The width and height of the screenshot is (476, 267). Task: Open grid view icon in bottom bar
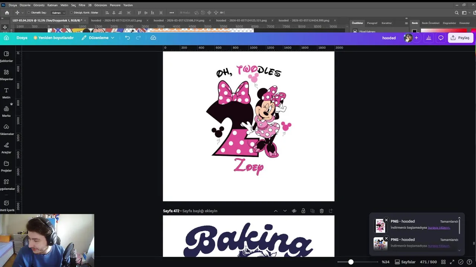click(443, 262)
